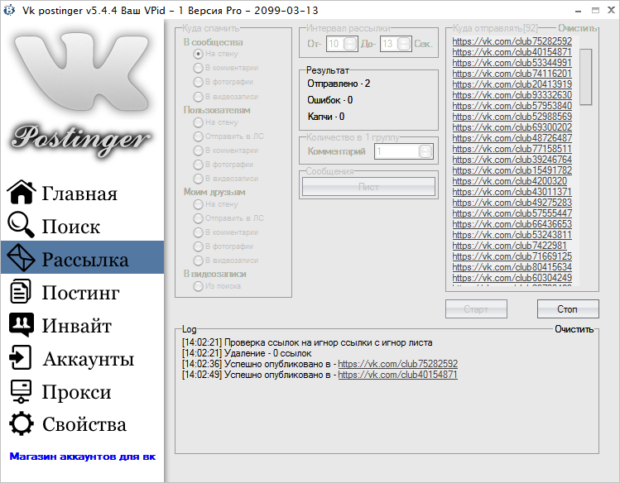Open log link club75282592

tap(398, 364)
